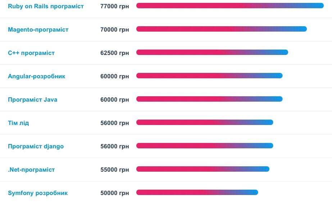Click the 50000 грн salary value
Screen dimensions: 332x204
[114, 193]
